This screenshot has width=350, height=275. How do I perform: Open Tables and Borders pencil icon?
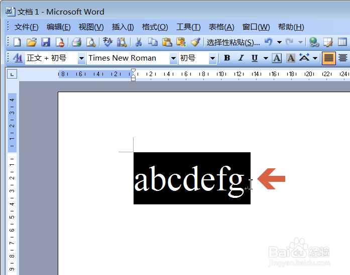tap(328, 42)
